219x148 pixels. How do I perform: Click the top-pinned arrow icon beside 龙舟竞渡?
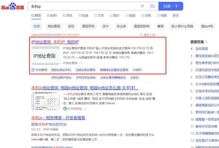click(191, 49)
